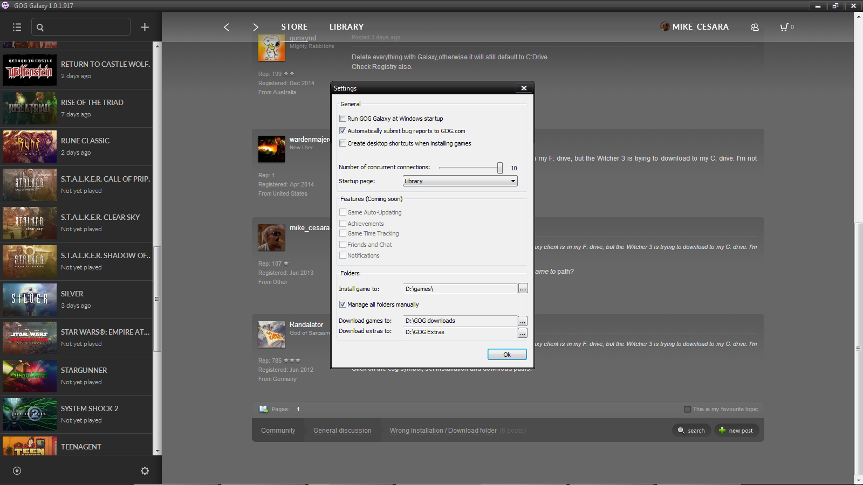Browse for Download extras to folder
Viewport: 863px width, 485px height.
point(523,333)
